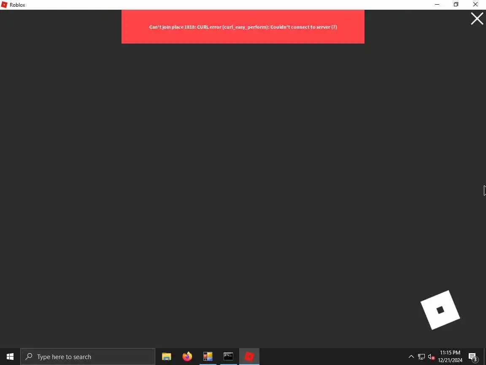Open the network status tray icon
486x365 pixels.
tap(421, 357)
